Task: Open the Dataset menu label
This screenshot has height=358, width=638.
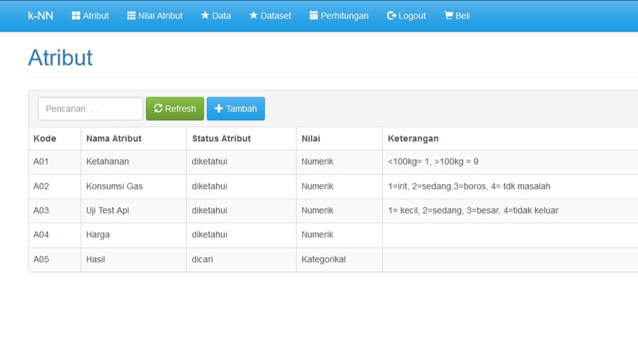Action: click(276, 16)
